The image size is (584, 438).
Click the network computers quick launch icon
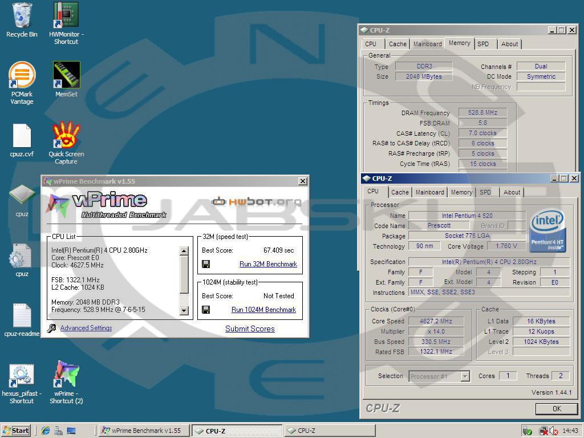pyautogui.click(x=59, y=431)
